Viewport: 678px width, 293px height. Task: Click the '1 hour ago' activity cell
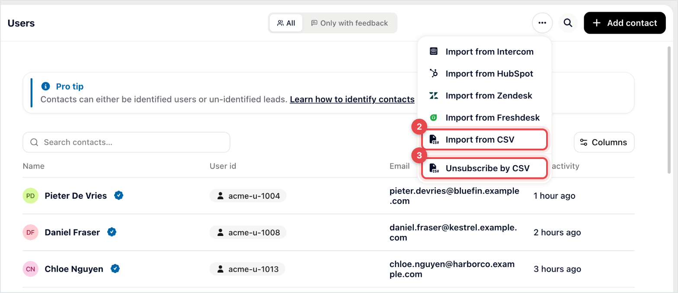[554, 196]
